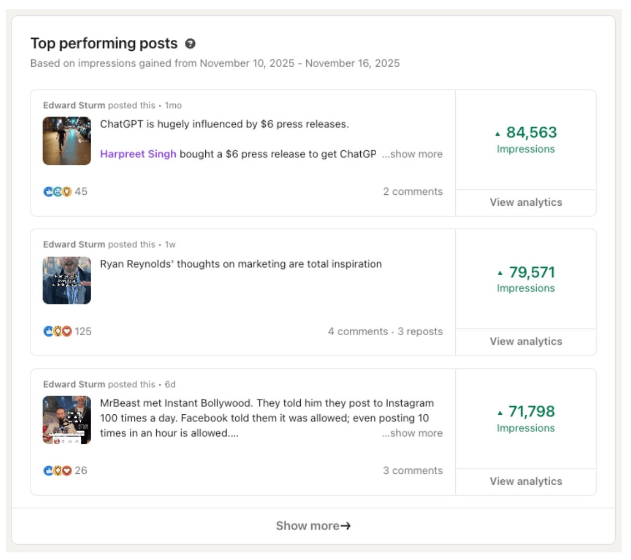Click the 84,563 impressions count
The height and width of the screenshot is (560, 631).
pos(531,133)
